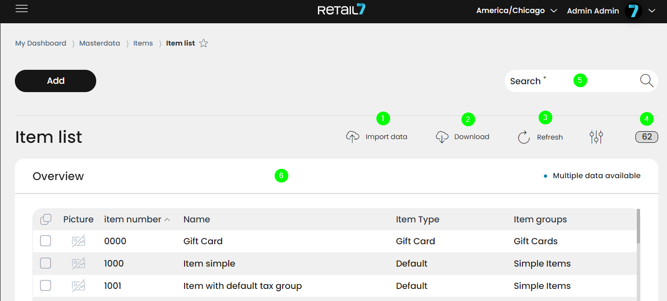The width and height of the screenshot is (667, 301).
Task: Click picture placeholder for Gift Card row
Action: click(79, 241)
